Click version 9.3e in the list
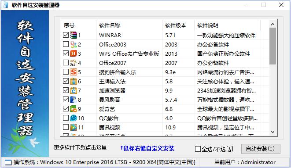Viewport: 291px width, 168px height. pyautogui.click(x=170, y=72)
